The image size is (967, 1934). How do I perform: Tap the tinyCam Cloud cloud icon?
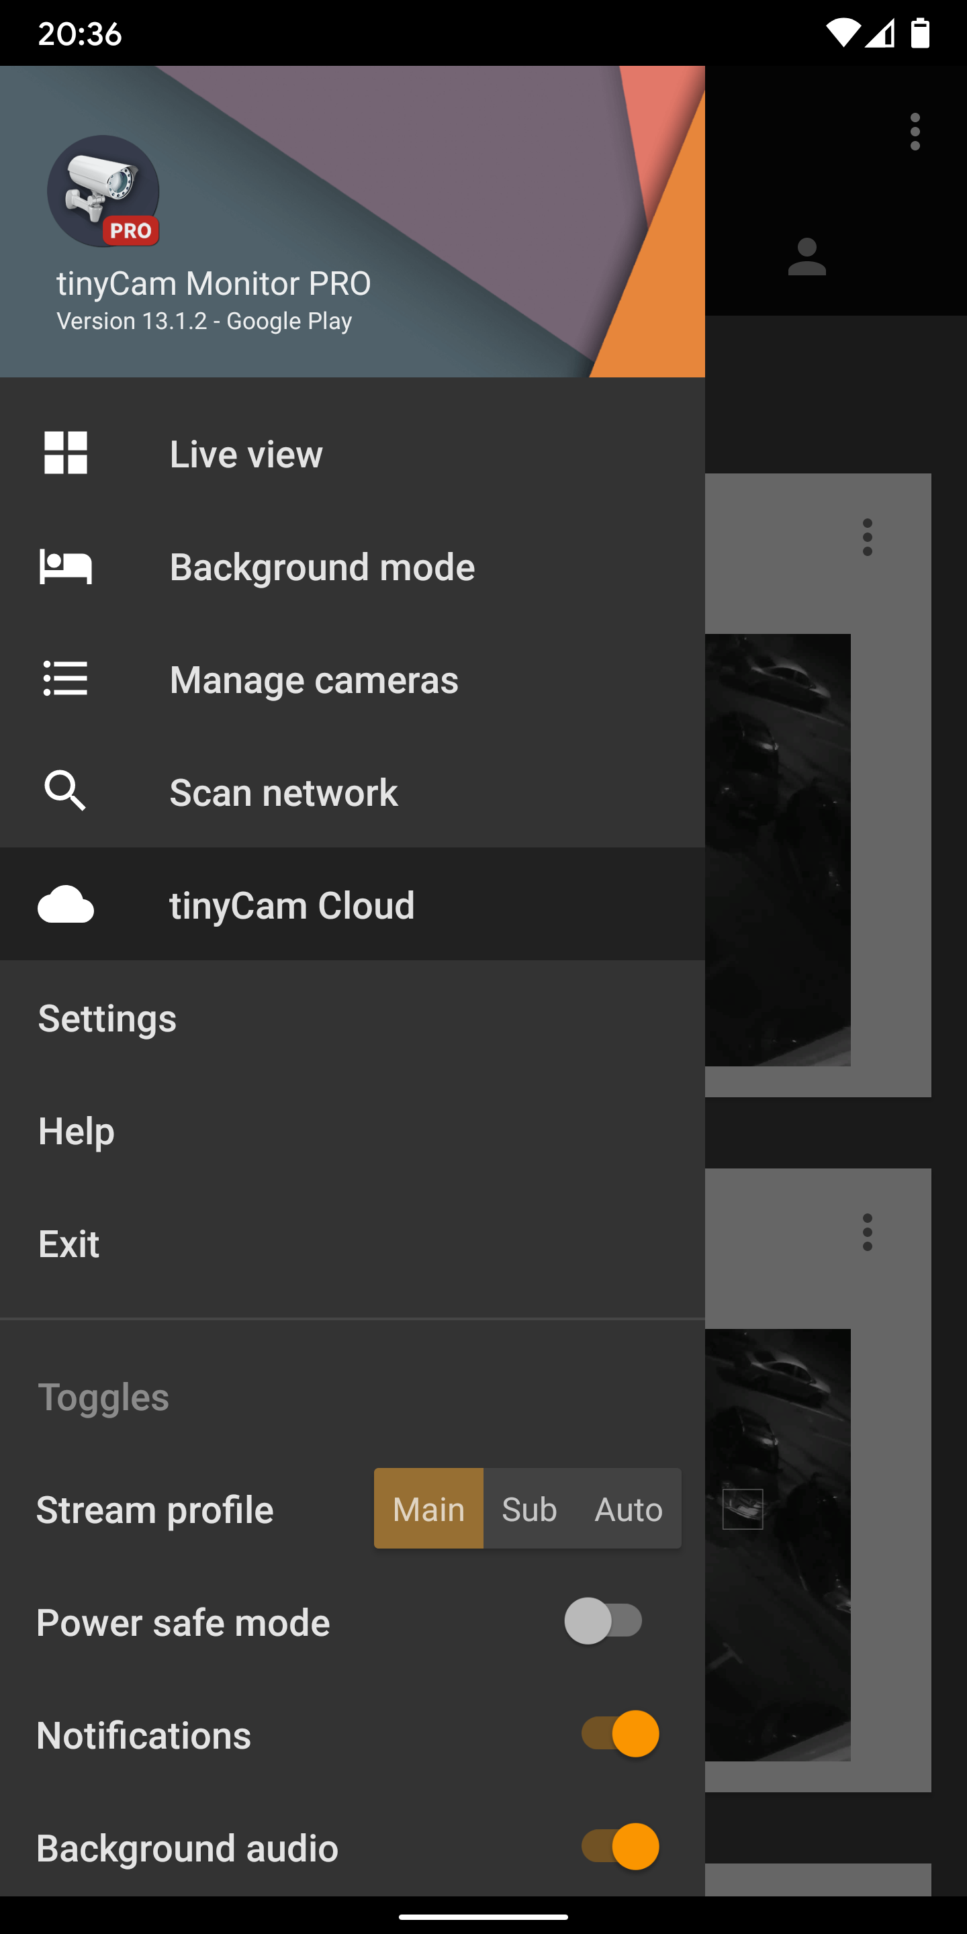pyautogui.click(x=66, y=904)
